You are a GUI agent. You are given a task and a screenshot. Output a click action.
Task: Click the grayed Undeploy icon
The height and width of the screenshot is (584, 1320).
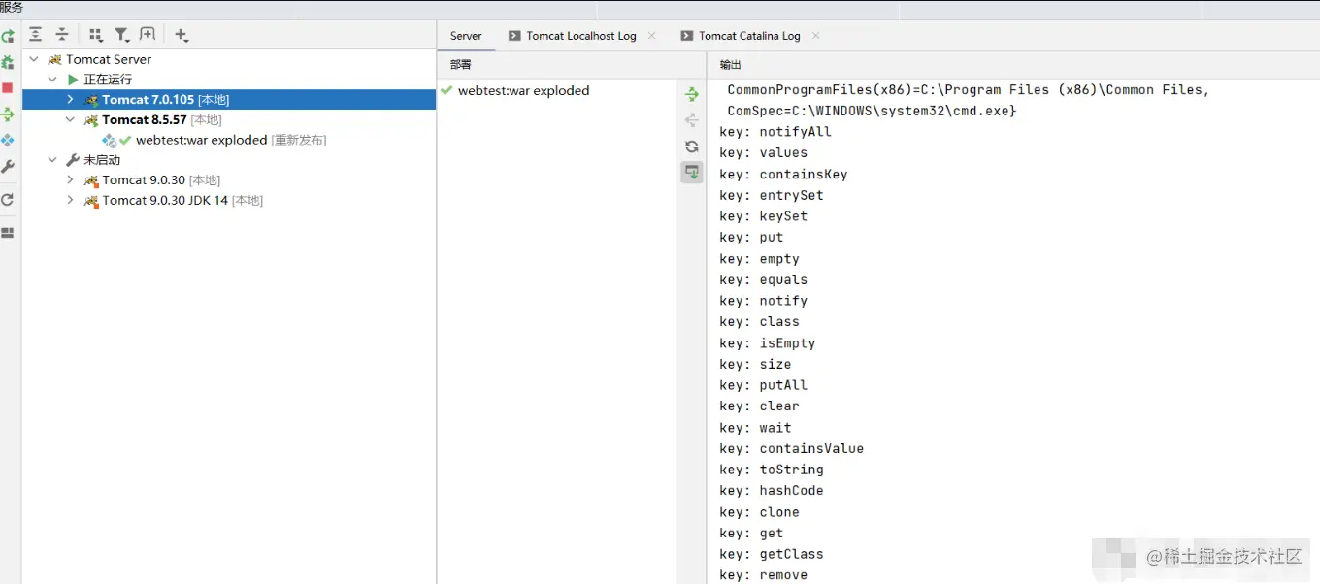691,120
